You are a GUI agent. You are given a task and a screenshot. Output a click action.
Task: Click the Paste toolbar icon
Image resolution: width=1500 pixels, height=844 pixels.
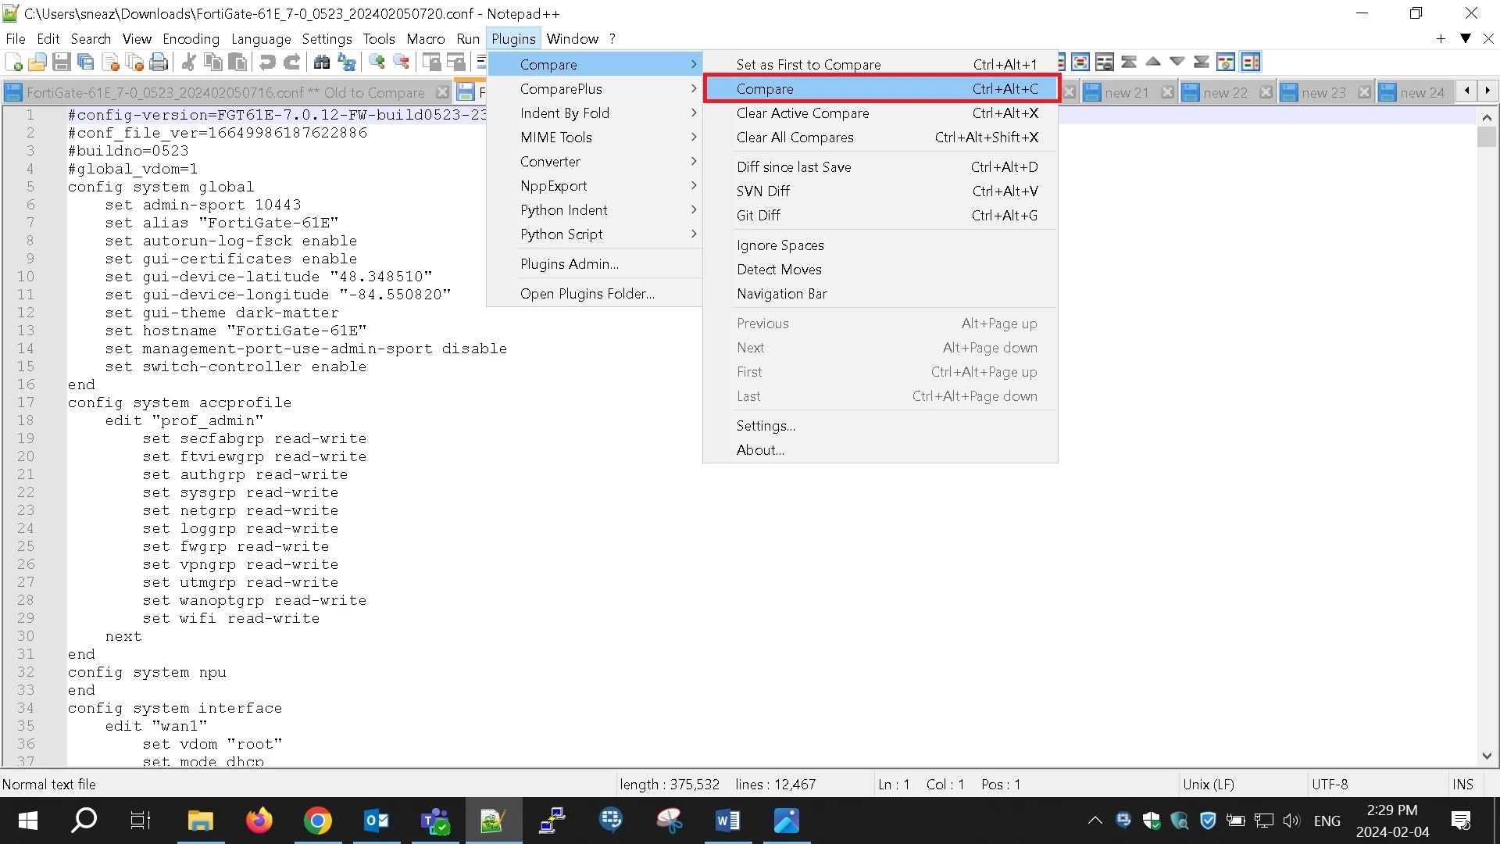pos(237,63)
